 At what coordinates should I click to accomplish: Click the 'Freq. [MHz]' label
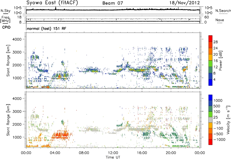coord(5,20)
